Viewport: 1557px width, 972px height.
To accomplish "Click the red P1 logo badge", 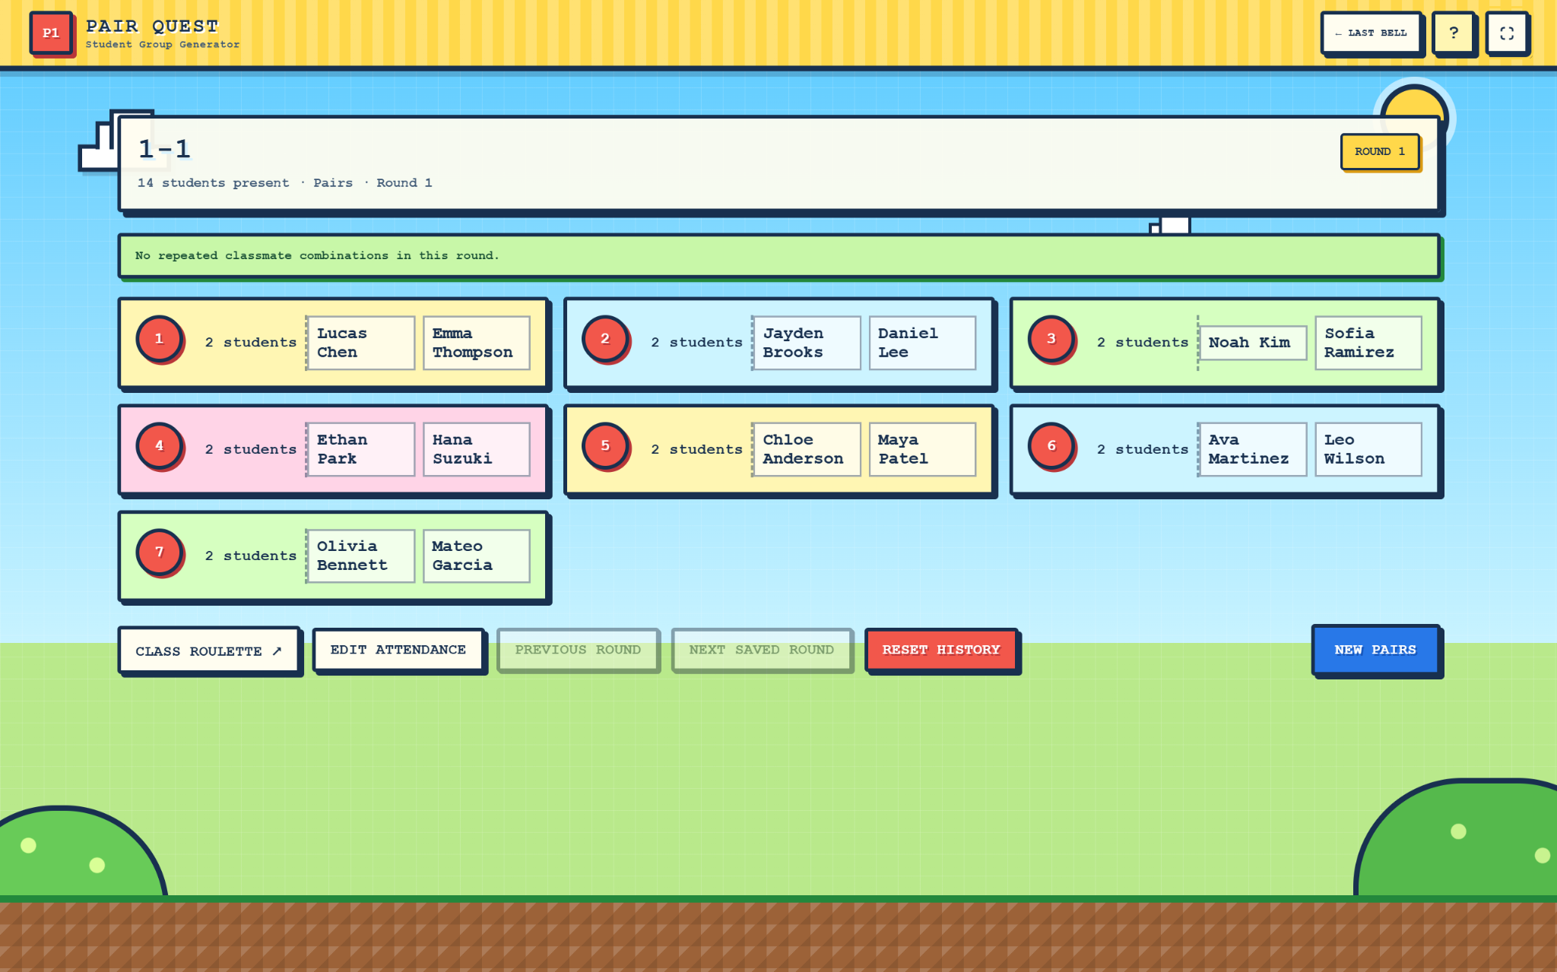I will (x=51, y=33).
